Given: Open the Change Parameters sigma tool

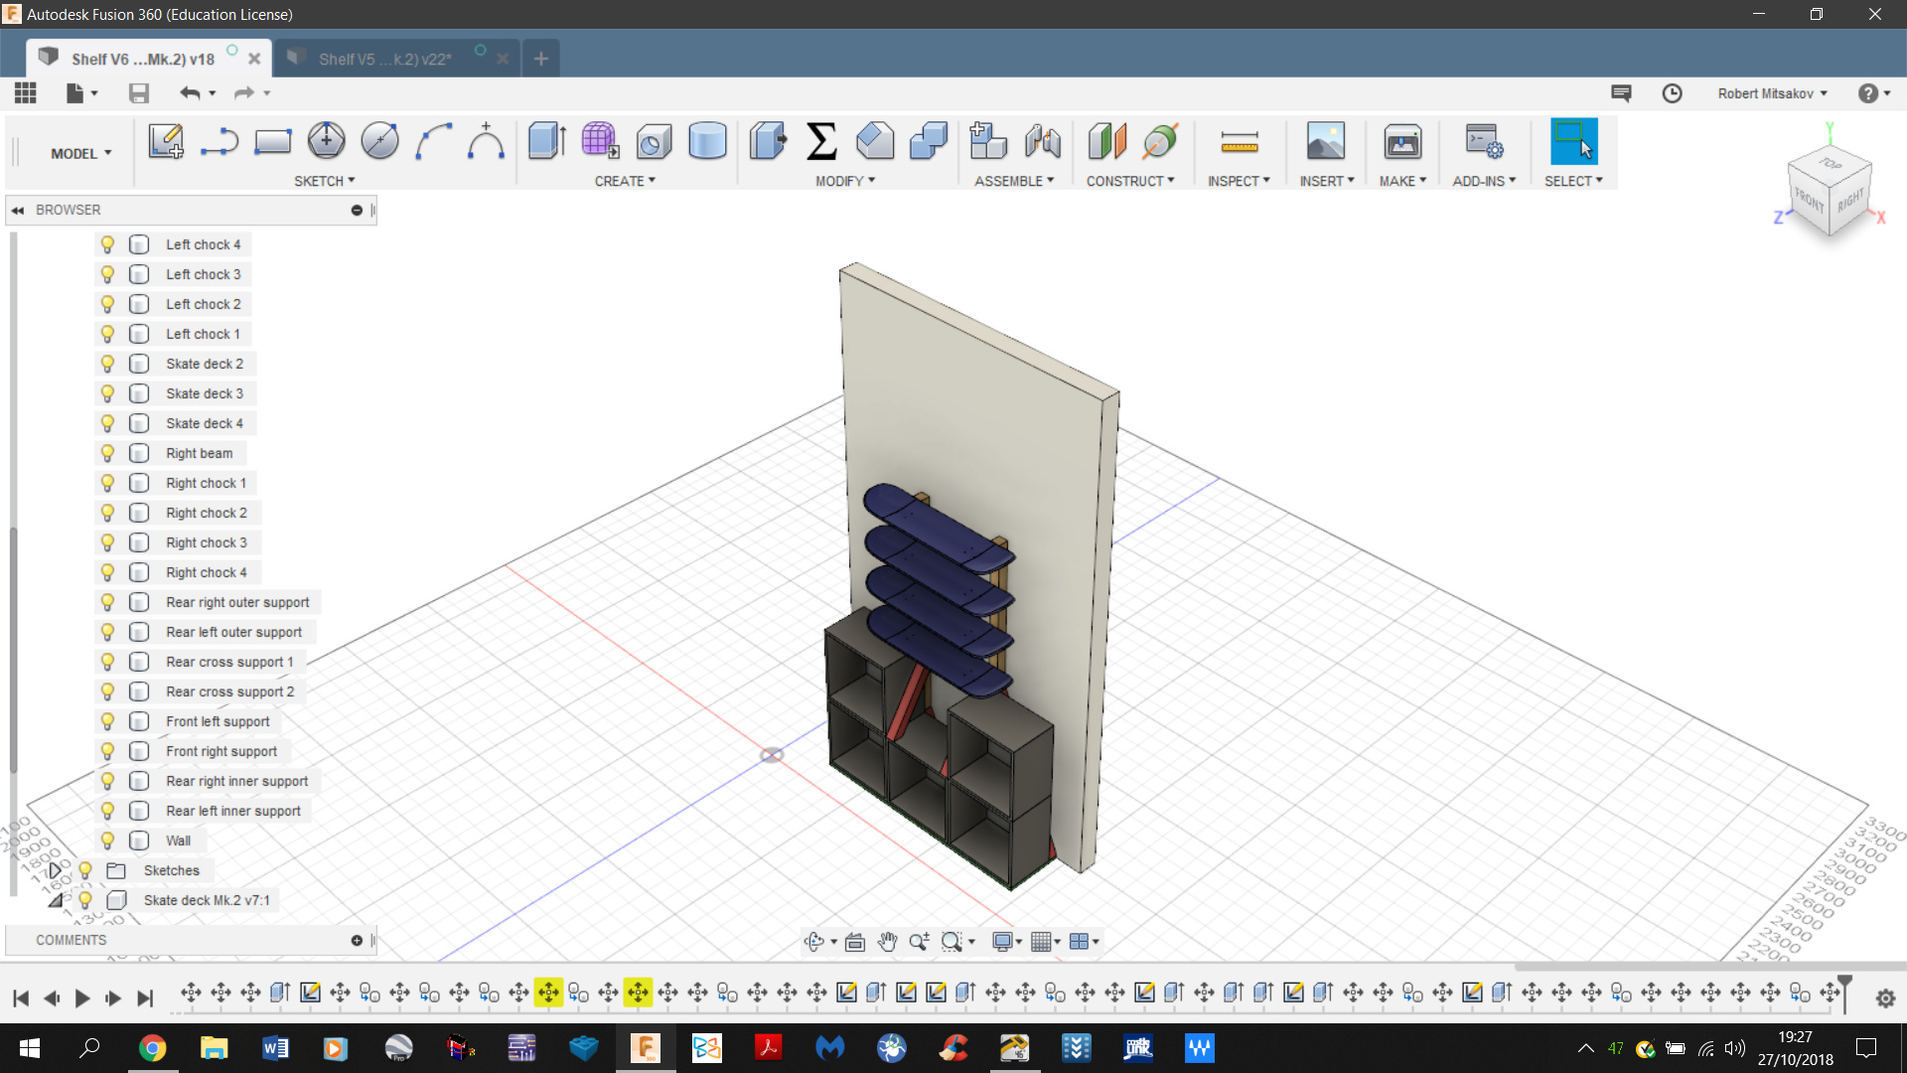Looking at the screenshot, I should click(x=821, y=141).
